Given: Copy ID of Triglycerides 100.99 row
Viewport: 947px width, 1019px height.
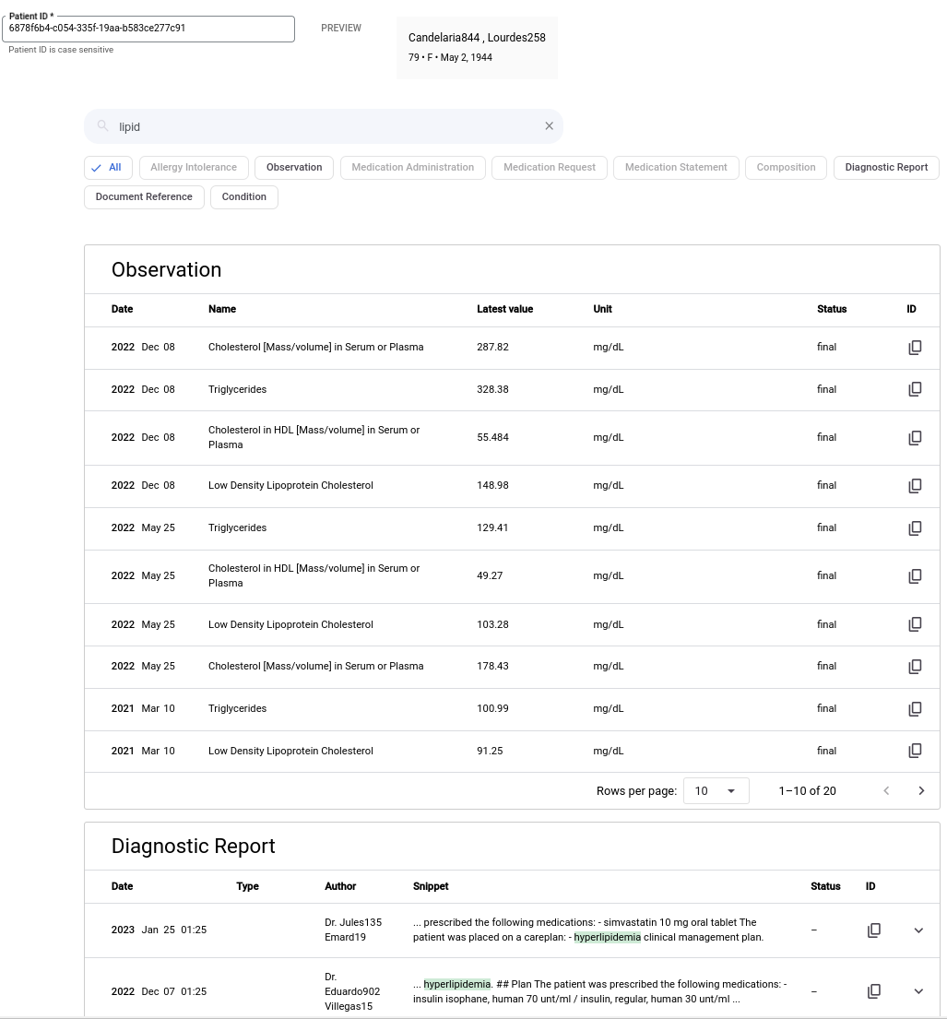Looking at the screenshot, I should 915,709.
